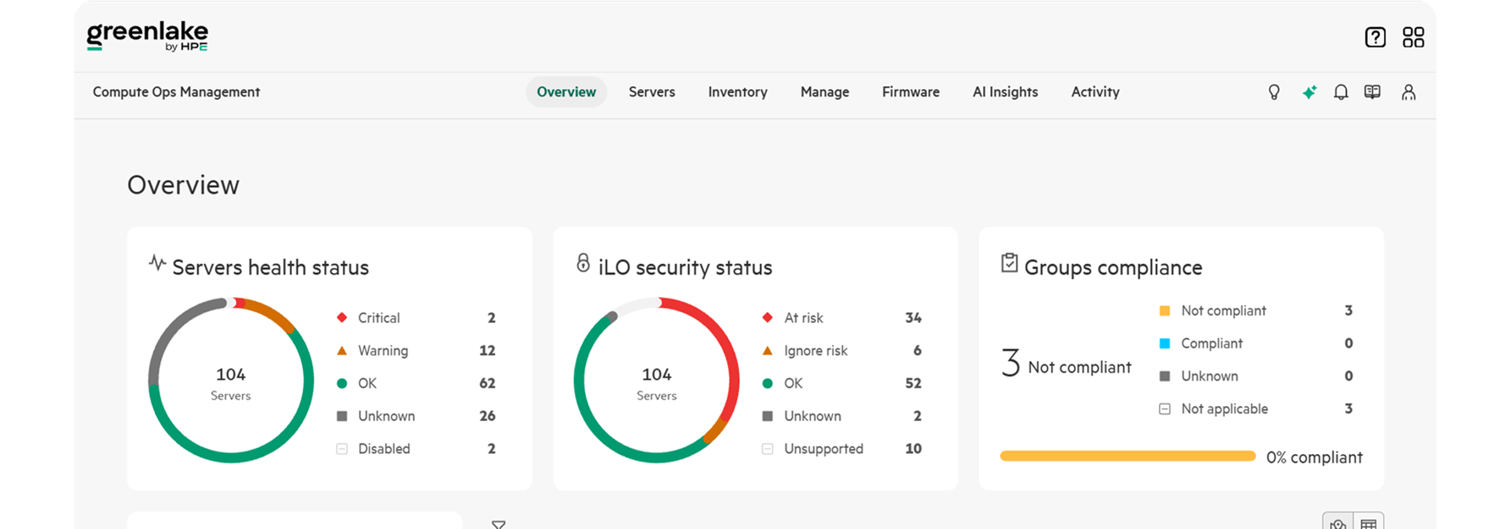1510x529 pixels.
Task: Click the lightbulb tips icon
Action: point(1274,92)
